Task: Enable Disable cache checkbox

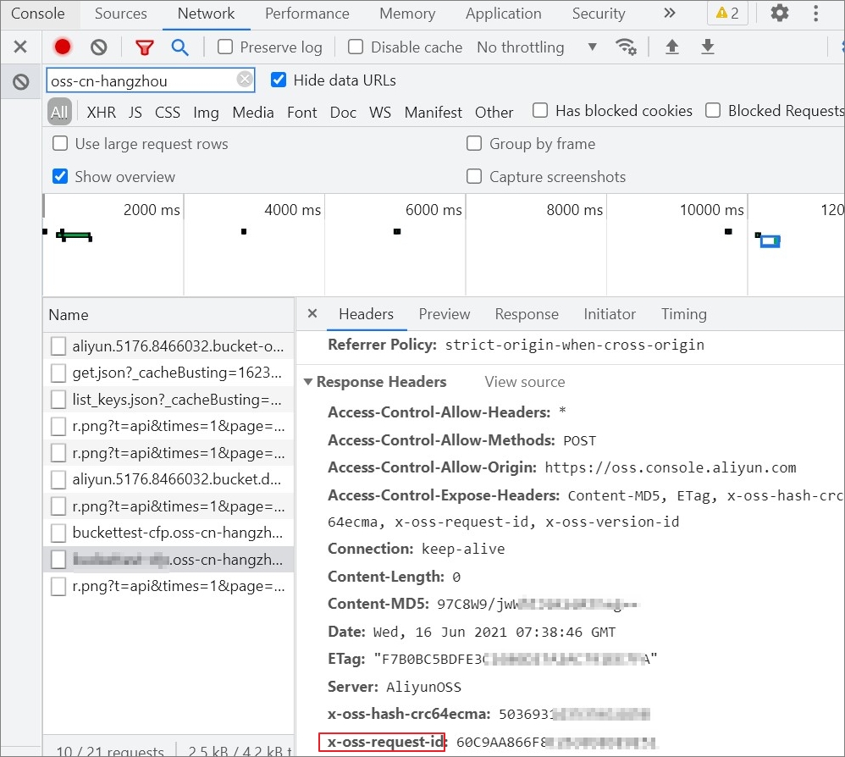Action: [x=355, y=47]
